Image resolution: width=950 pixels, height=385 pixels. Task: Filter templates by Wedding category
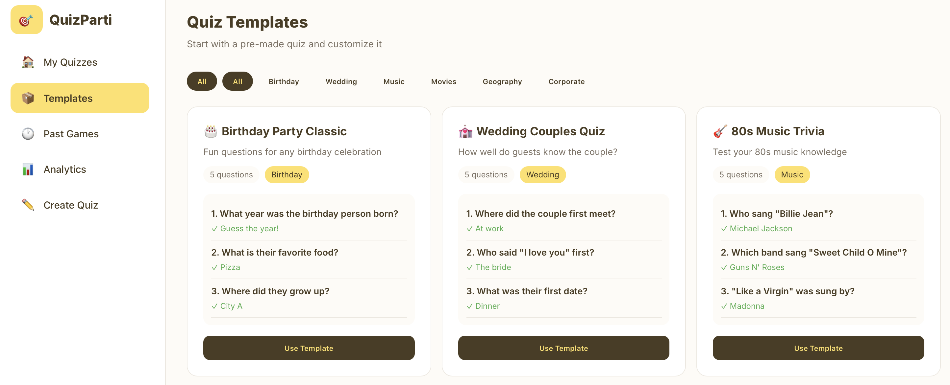341,81
